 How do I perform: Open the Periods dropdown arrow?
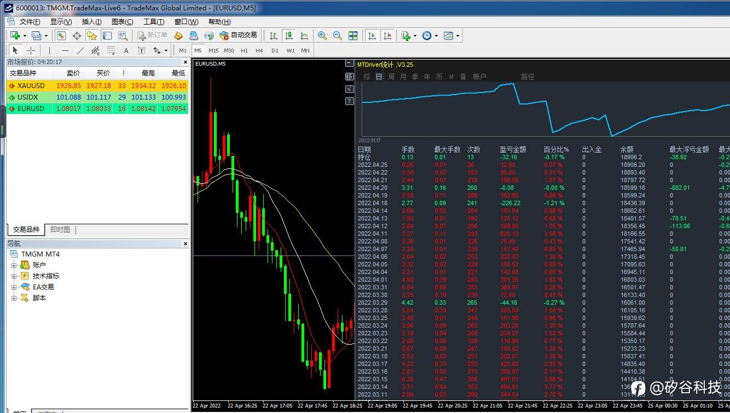point(436,36)
